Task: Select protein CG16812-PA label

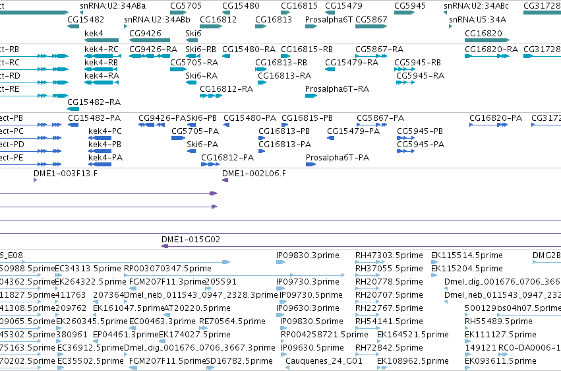Action: (x=227, y=158)
